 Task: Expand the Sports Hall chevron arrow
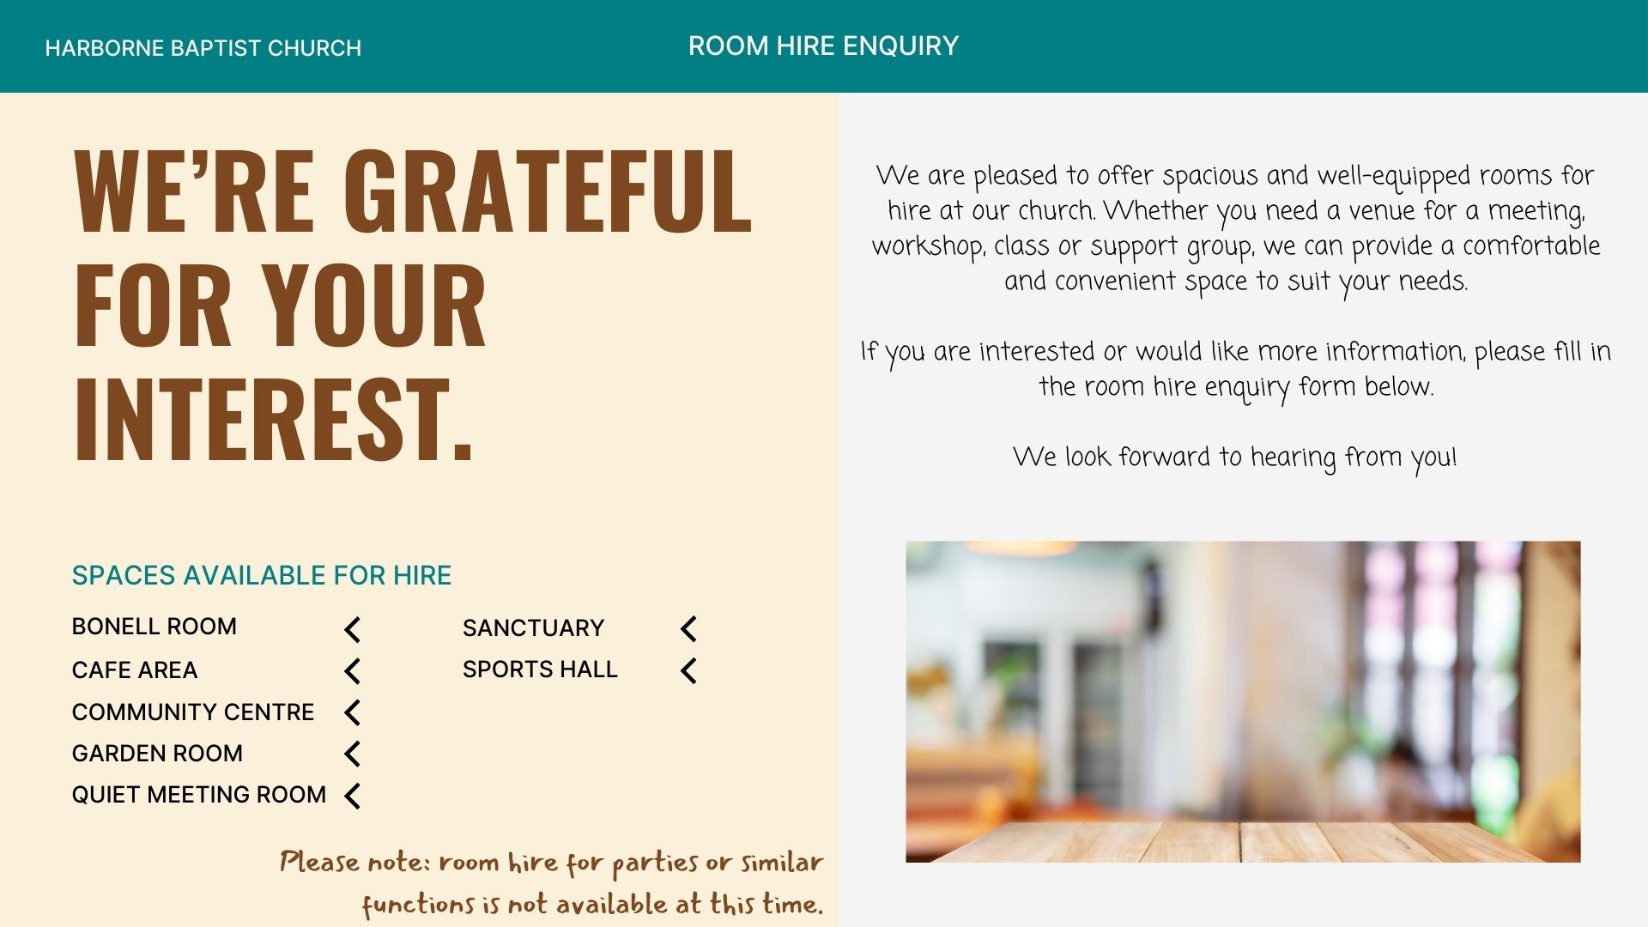[688, 670]
